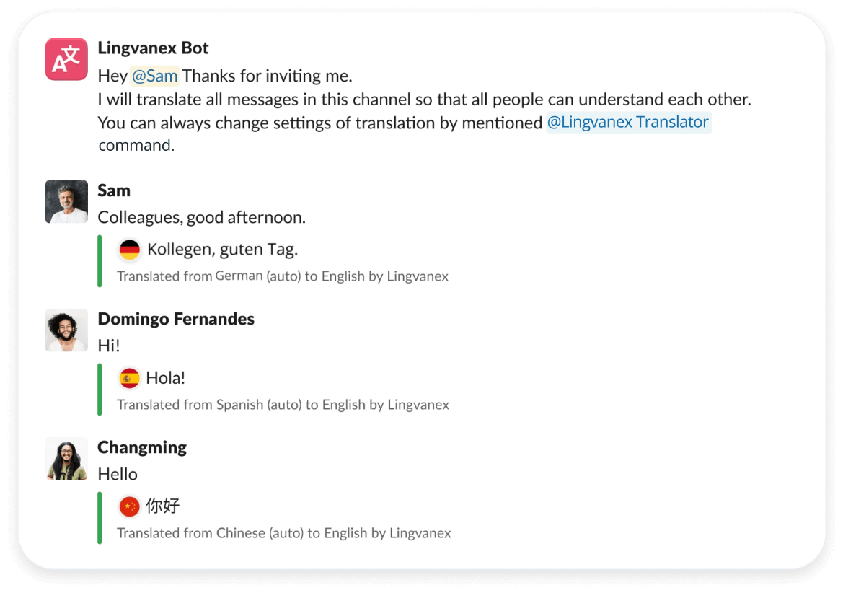
Task: Click Domingo Fernandes's avatar picture
Action: (x=66, y=330)
